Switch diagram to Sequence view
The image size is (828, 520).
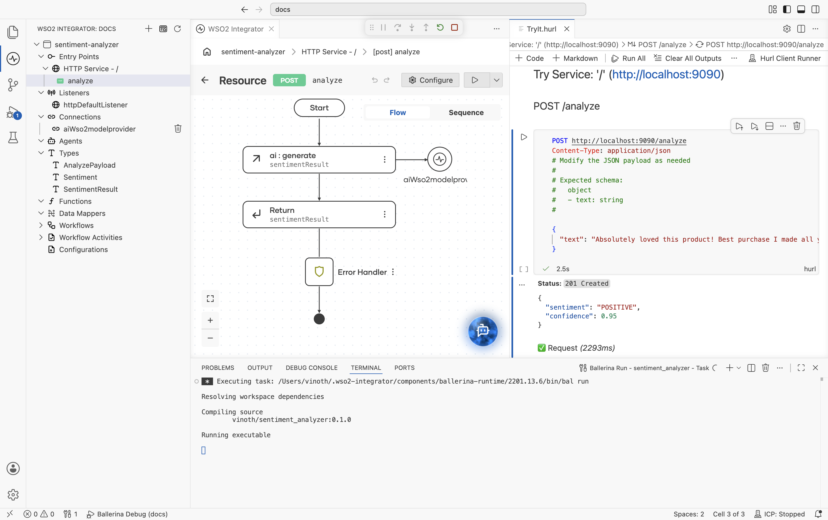(x=466, y=112)
